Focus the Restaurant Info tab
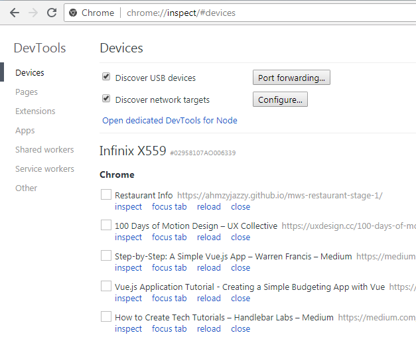Viewport: 416px width, 339px height. click(x=169, y=206)
